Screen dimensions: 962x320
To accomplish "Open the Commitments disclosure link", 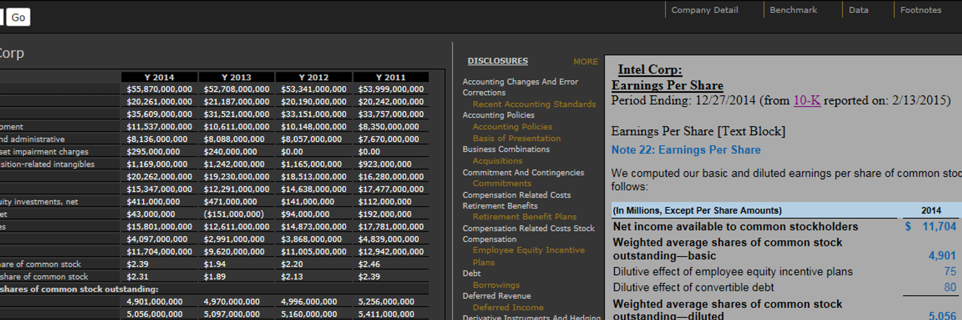I will coord(502,183).
